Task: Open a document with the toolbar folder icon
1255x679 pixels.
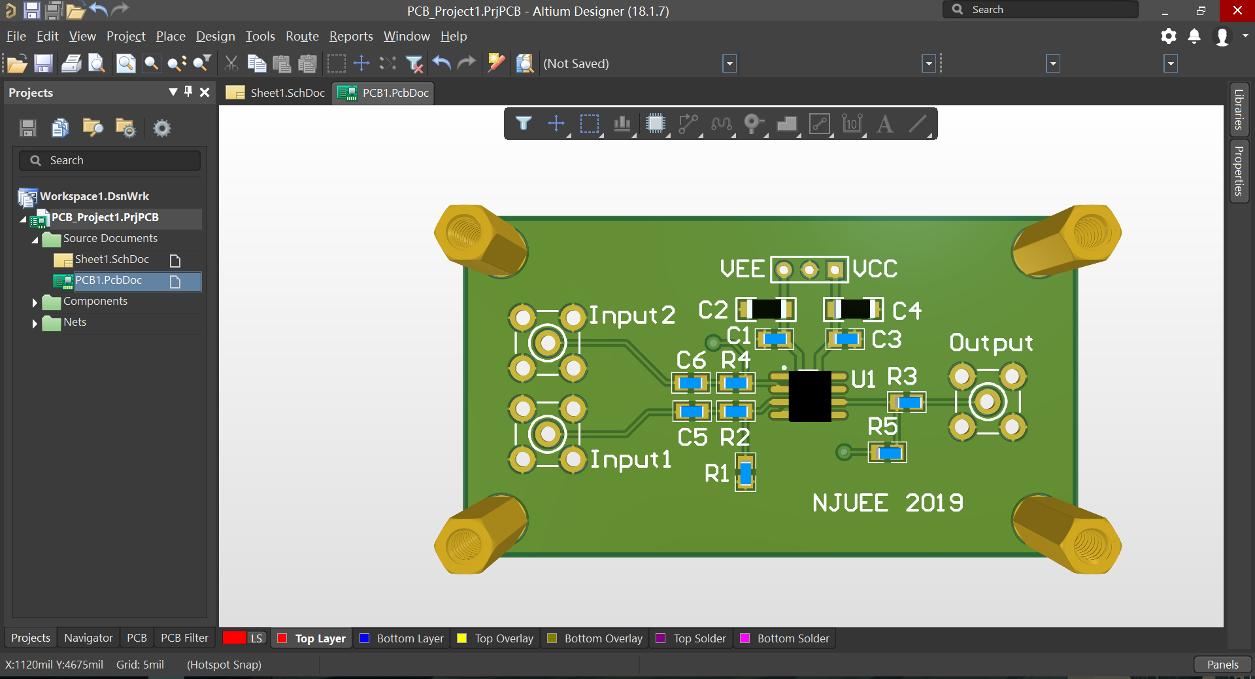Action: point(17,63)
